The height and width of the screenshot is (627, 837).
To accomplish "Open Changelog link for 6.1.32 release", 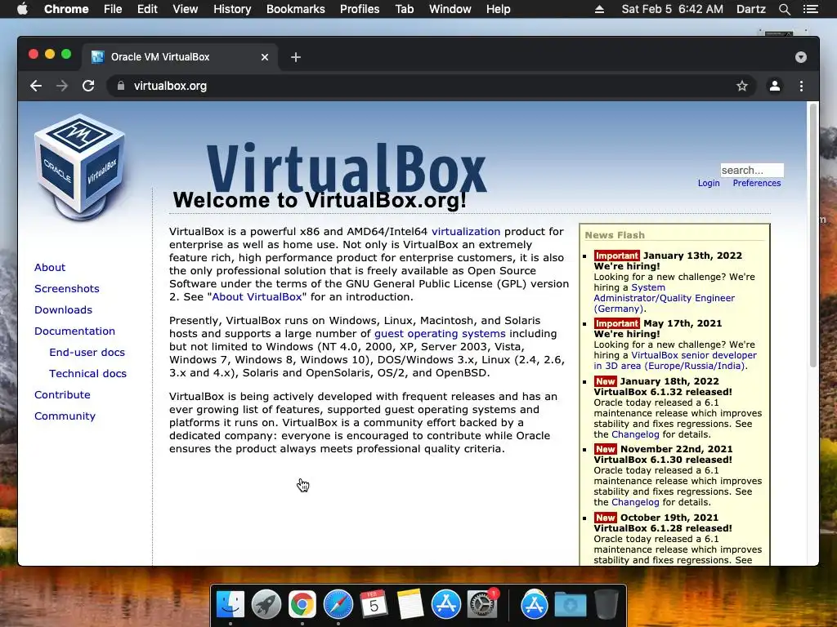I will 635,434.
